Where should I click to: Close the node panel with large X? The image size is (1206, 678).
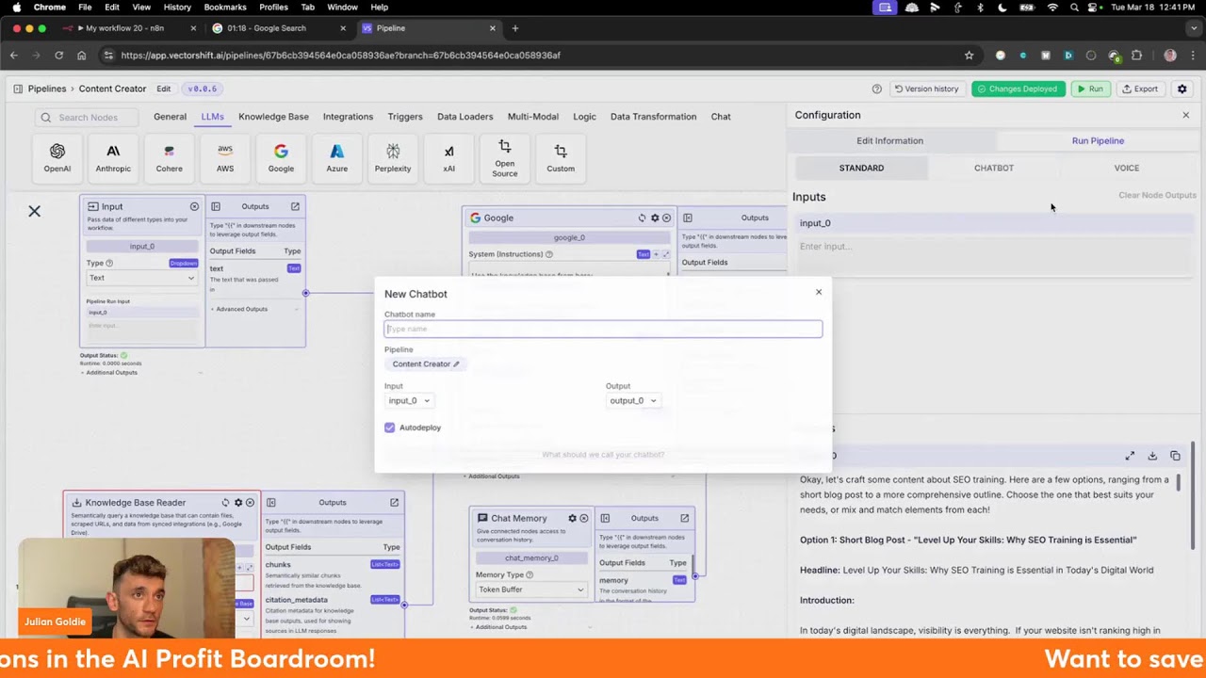coord(35,211)
